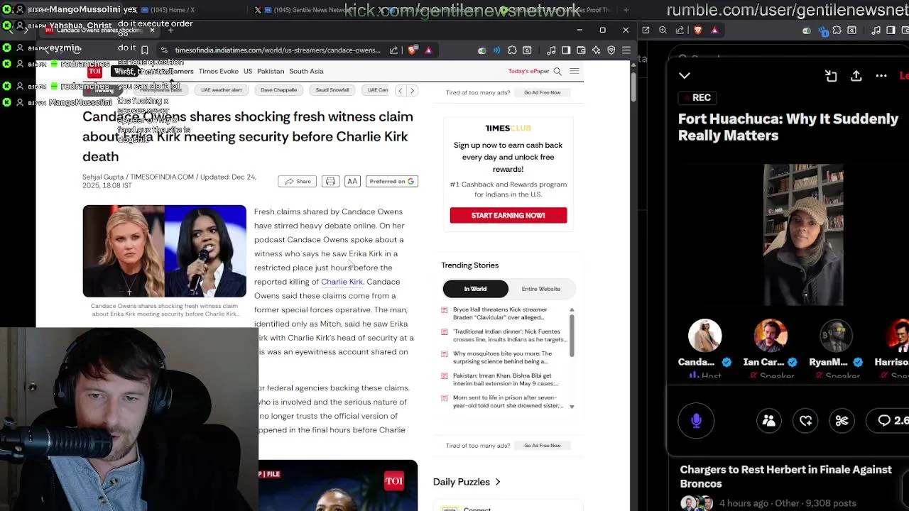Open South Asia menu item

point(306,71)
